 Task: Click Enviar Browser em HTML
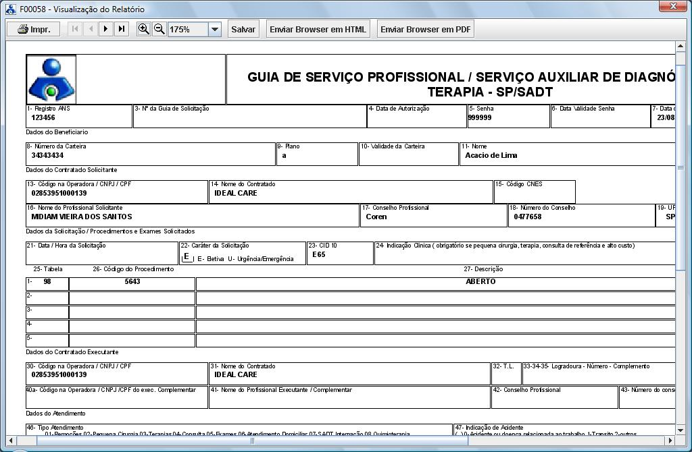318,29
